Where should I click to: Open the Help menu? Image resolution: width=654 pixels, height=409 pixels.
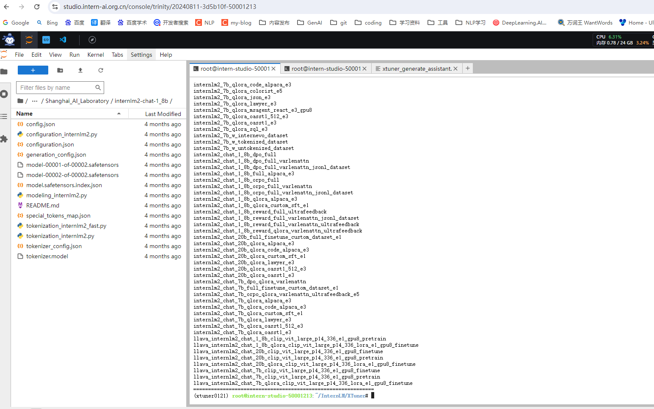coord(166,55)
